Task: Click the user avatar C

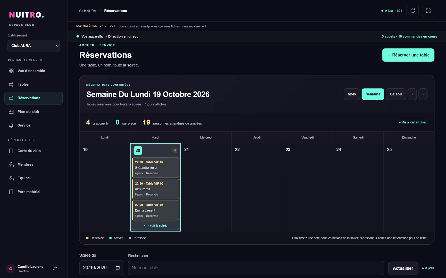Action: pos(11,269)
